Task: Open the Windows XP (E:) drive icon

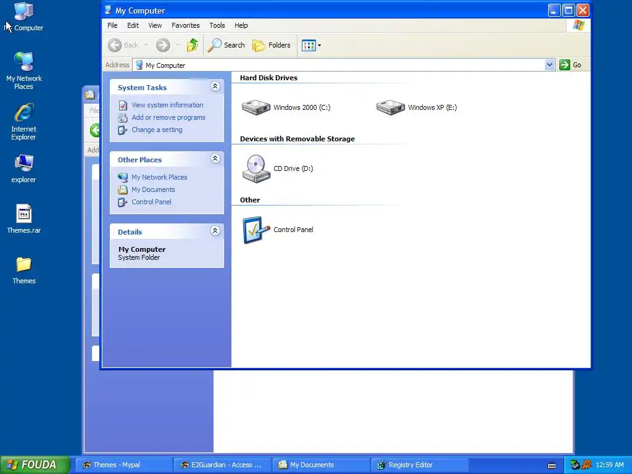Action: coord(390,107)
